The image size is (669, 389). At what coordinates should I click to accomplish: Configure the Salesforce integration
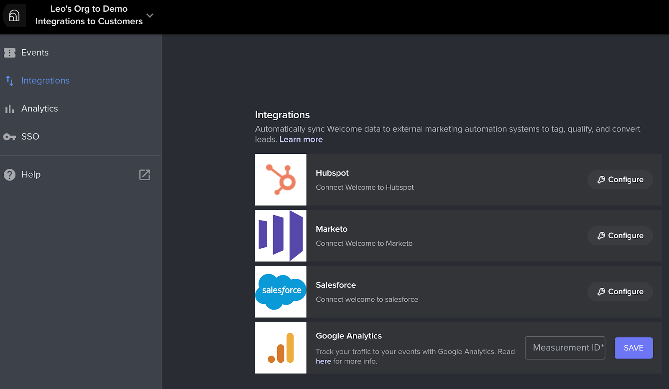(620, 292)
